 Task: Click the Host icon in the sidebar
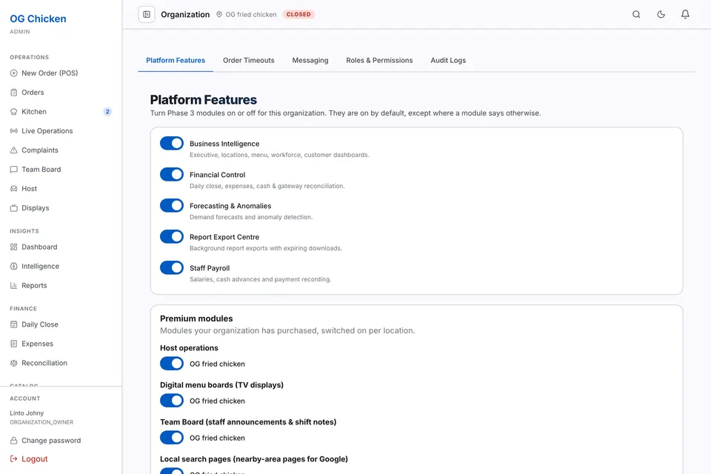click(13, 189)
